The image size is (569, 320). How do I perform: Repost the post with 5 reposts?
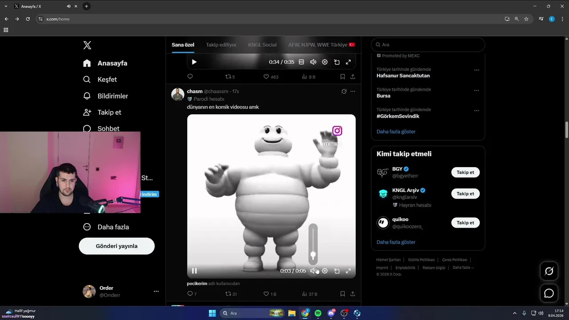click(230, 76)
